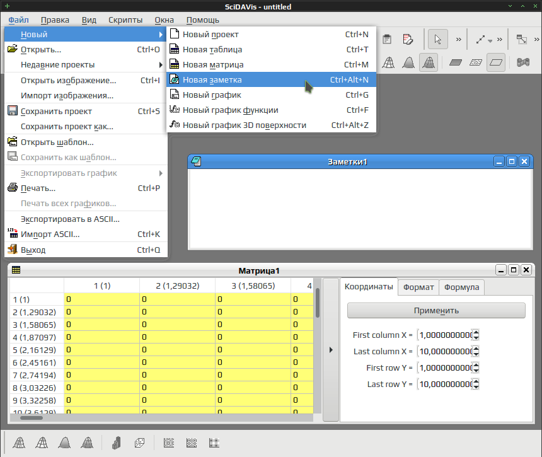Click the Применить button
542x457 pixels.
436,310
